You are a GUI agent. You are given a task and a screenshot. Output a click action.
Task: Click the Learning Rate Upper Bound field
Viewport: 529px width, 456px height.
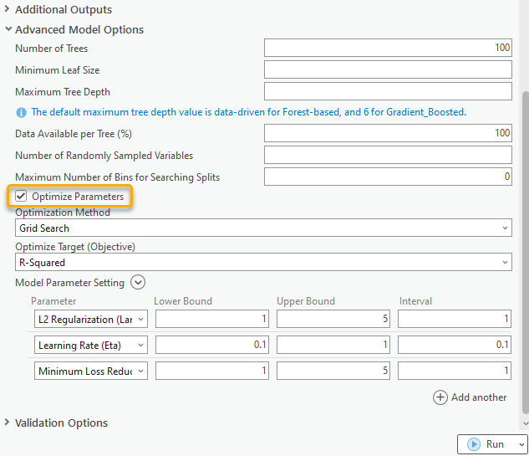pos(333,345)
